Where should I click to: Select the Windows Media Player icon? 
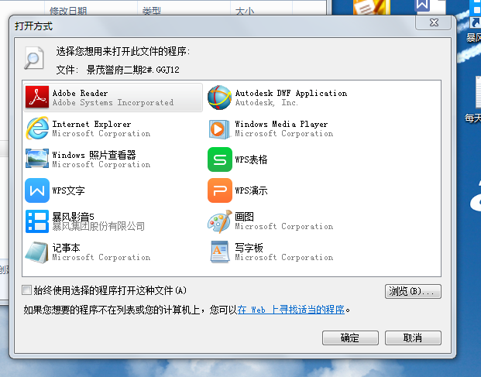point(219,129)
